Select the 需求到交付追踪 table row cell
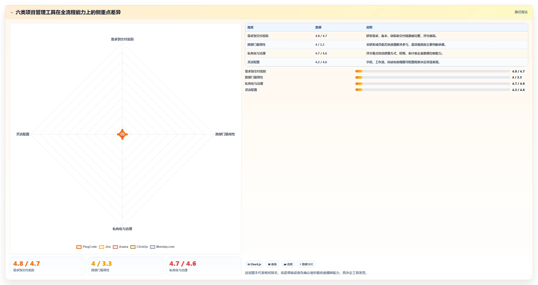538x285 pixels. point(258,36)
